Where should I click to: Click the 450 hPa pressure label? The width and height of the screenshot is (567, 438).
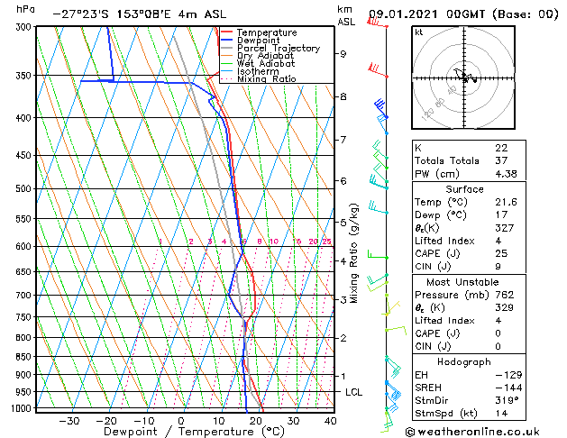pyautogui.click(x=25, y=155)
